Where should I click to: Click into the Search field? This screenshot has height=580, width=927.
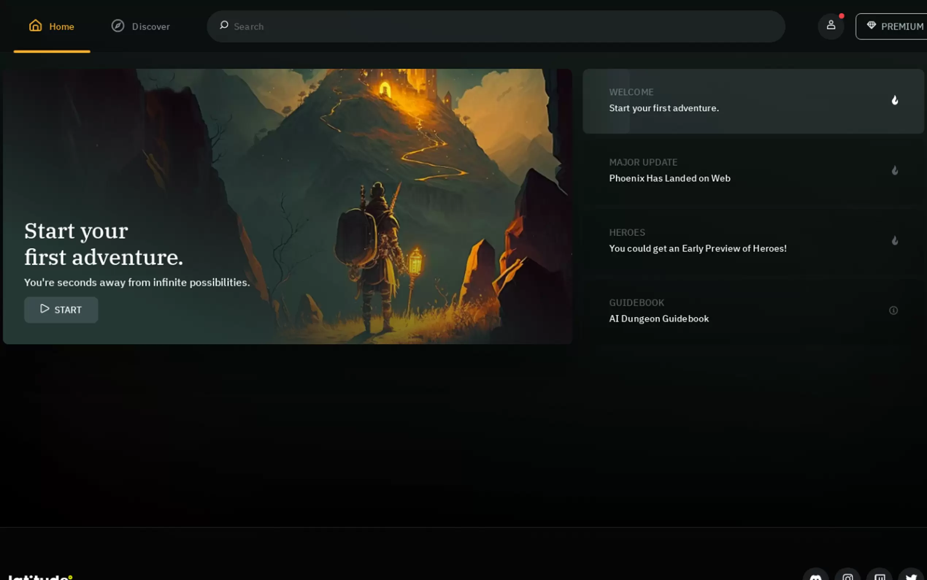pyautogui.click(x=498, y=26)
